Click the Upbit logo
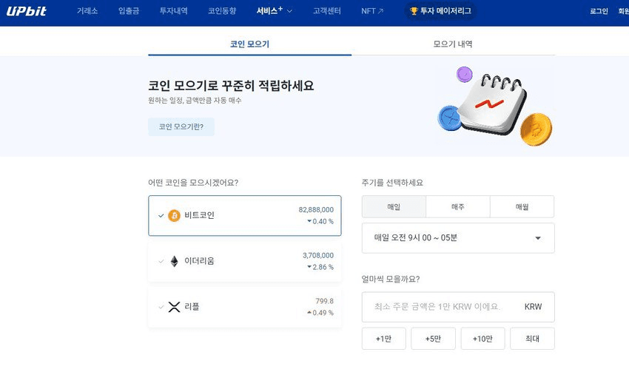 26,11
